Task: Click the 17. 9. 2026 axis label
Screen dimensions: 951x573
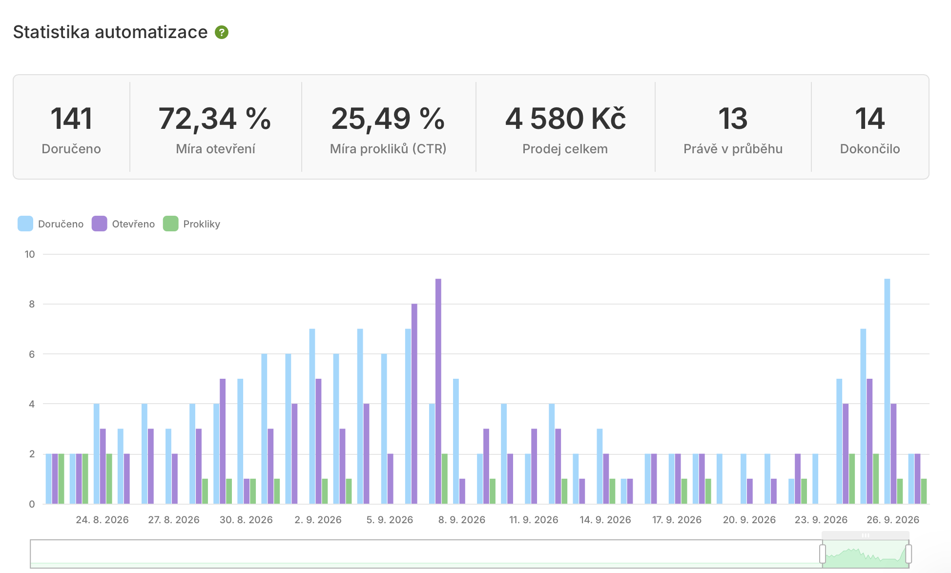Action: coord(677,520)
